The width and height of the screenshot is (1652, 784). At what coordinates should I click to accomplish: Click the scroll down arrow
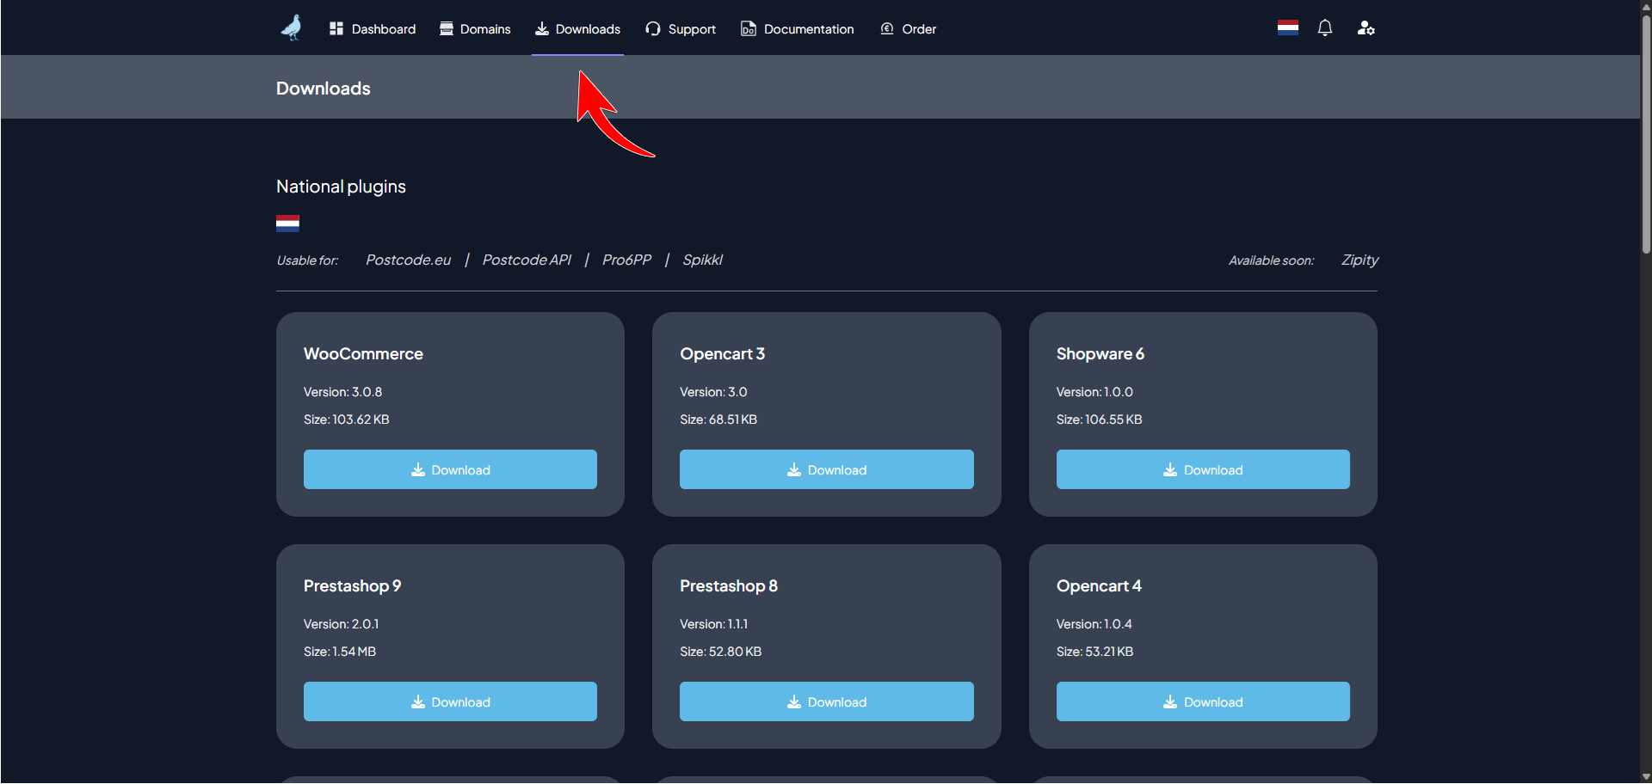(1645, 777)
